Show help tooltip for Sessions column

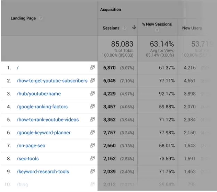(x=124, y=28)
